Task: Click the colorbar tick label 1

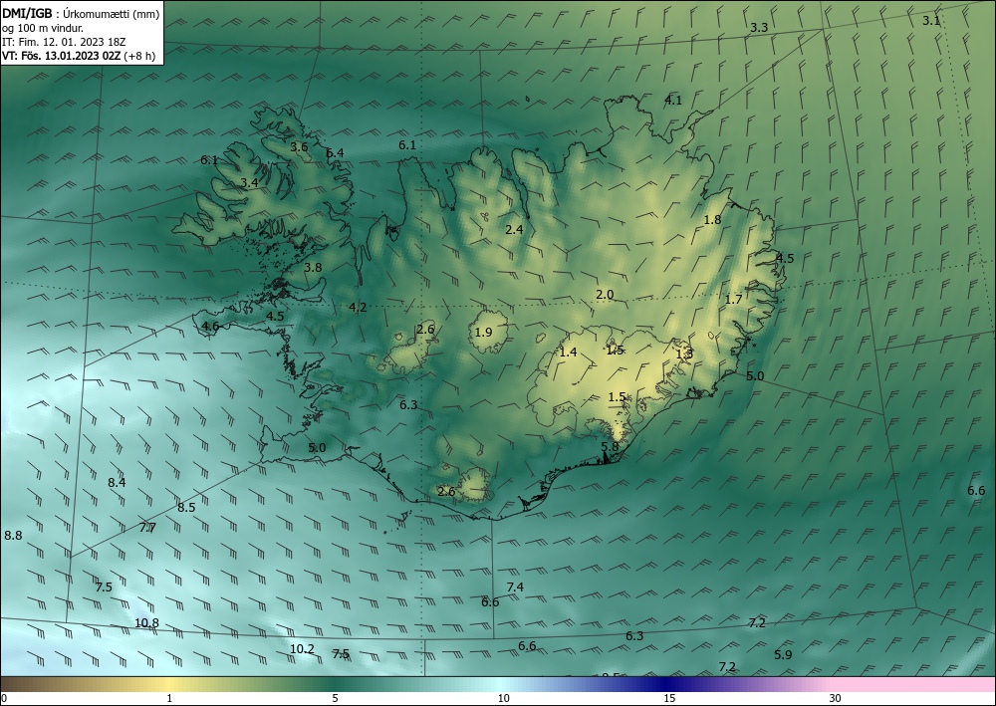Action: point(169,698)
